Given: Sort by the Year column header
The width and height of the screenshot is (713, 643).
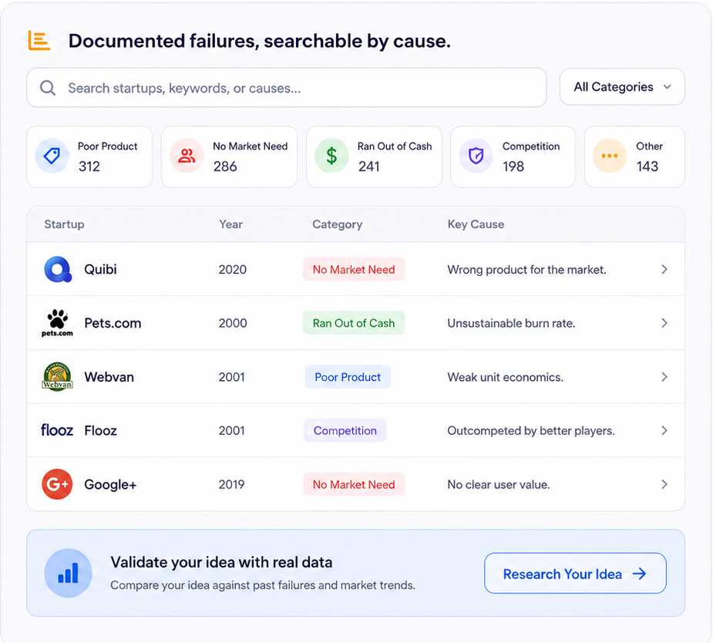Looking at the screenshot, I should tap(231, 224).
